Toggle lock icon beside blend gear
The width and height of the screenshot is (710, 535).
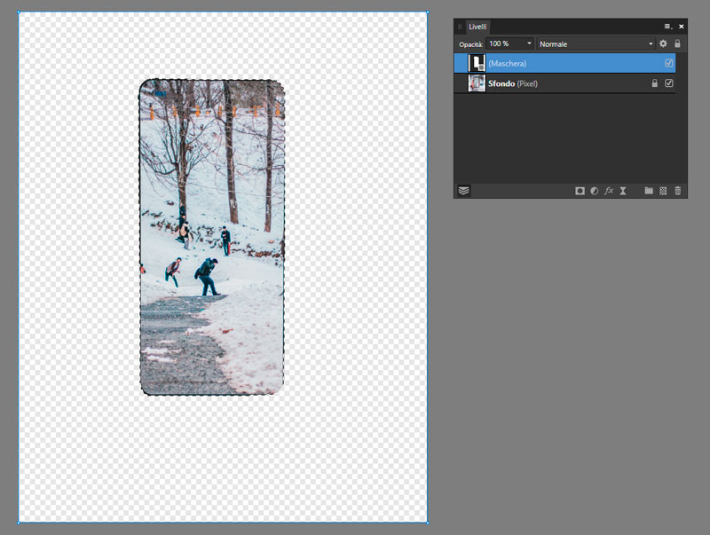pos(677,43)
